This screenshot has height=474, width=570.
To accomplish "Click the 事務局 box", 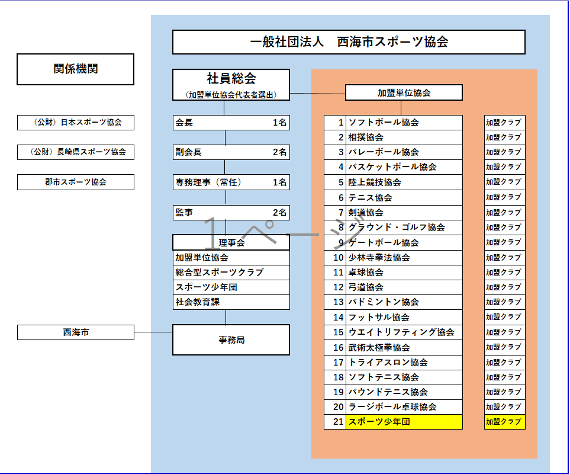I will tap(231, 340).
